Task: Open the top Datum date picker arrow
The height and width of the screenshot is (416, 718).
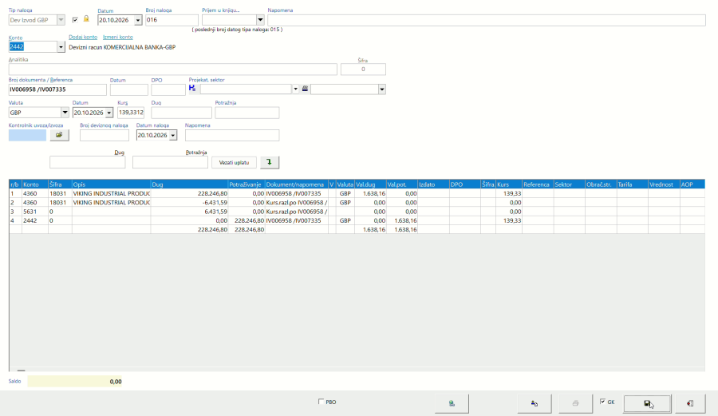Action: point(138,20)
